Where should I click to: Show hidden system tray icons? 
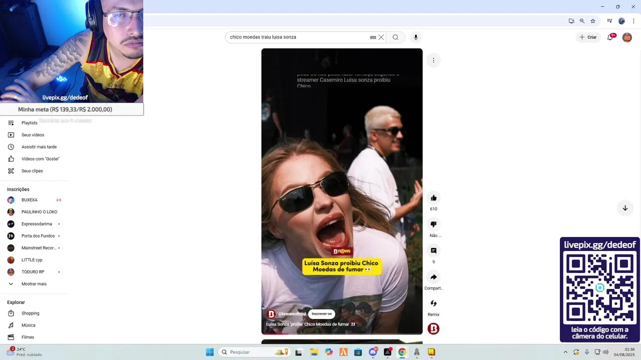pos(566,352)
